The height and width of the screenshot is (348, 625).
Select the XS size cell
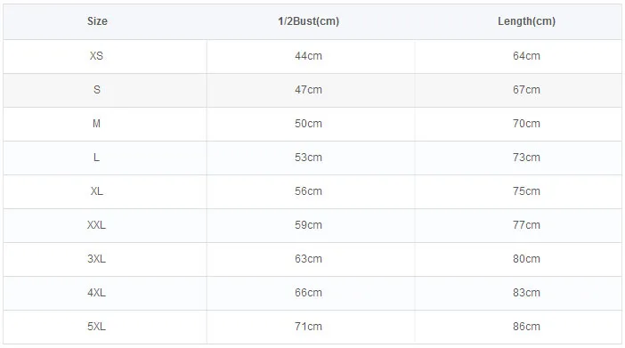coord(96,56)
